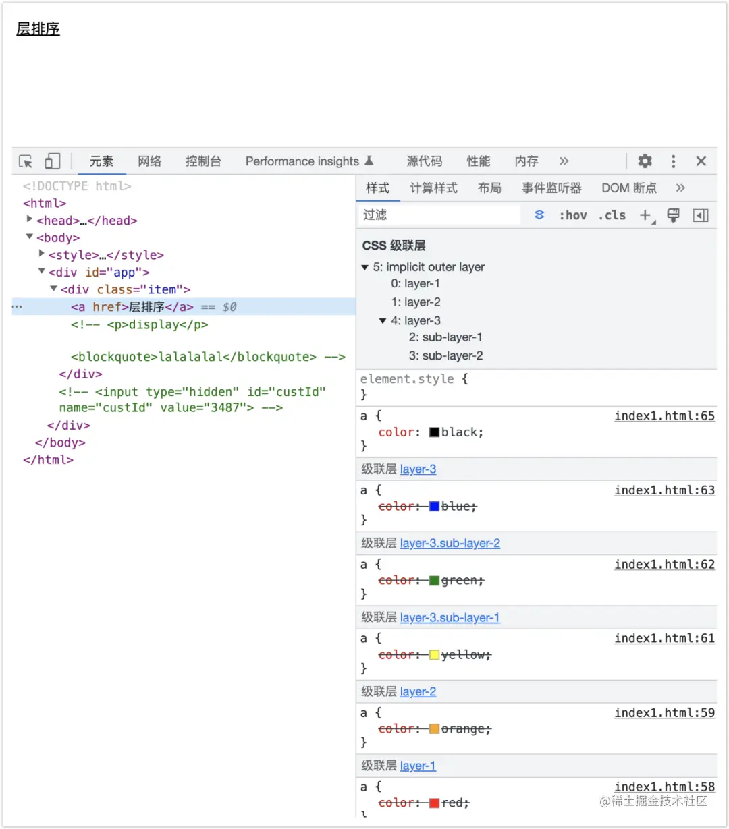Click the layer-1 cascade layer link

tap(418, 766)
